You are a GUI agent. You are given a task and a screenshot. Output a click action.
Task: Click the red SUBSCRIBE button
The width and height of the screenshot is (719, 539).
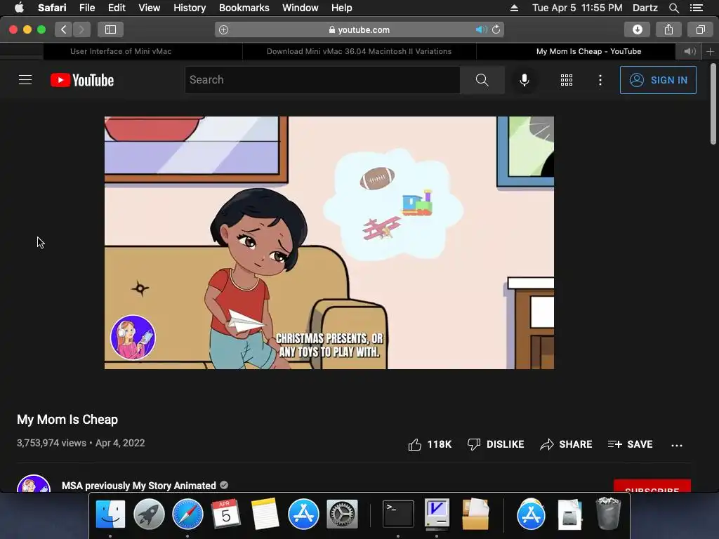click(x=652, y=486)
